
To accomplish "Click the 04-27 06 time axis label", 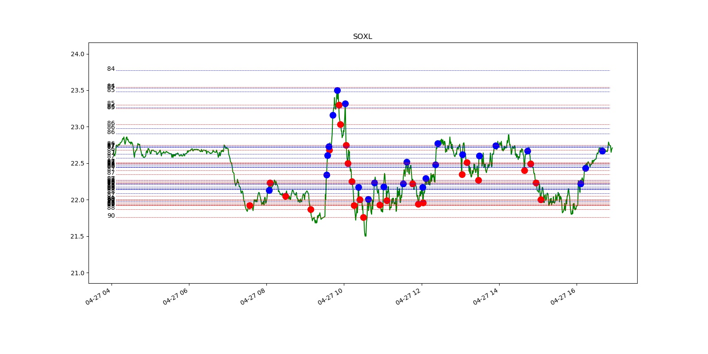I will point(175,296).
